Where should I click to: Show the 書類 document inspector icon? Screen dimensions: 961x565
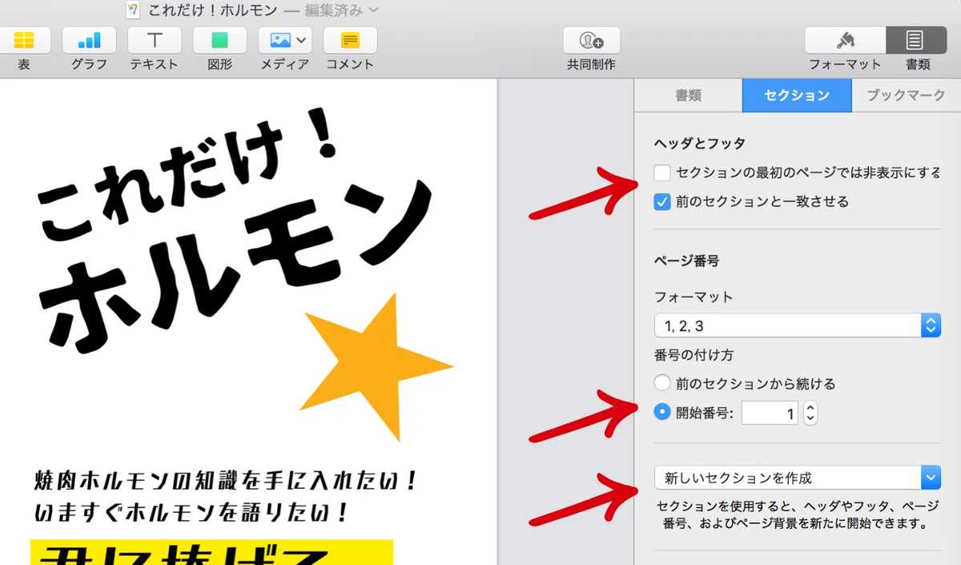pyautogui.click(x=916, y=40)
